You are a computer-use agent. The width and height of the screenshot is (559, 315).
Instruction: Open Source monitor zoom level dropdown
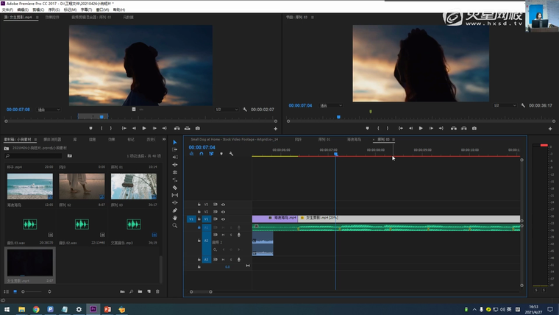click(49, 110)
